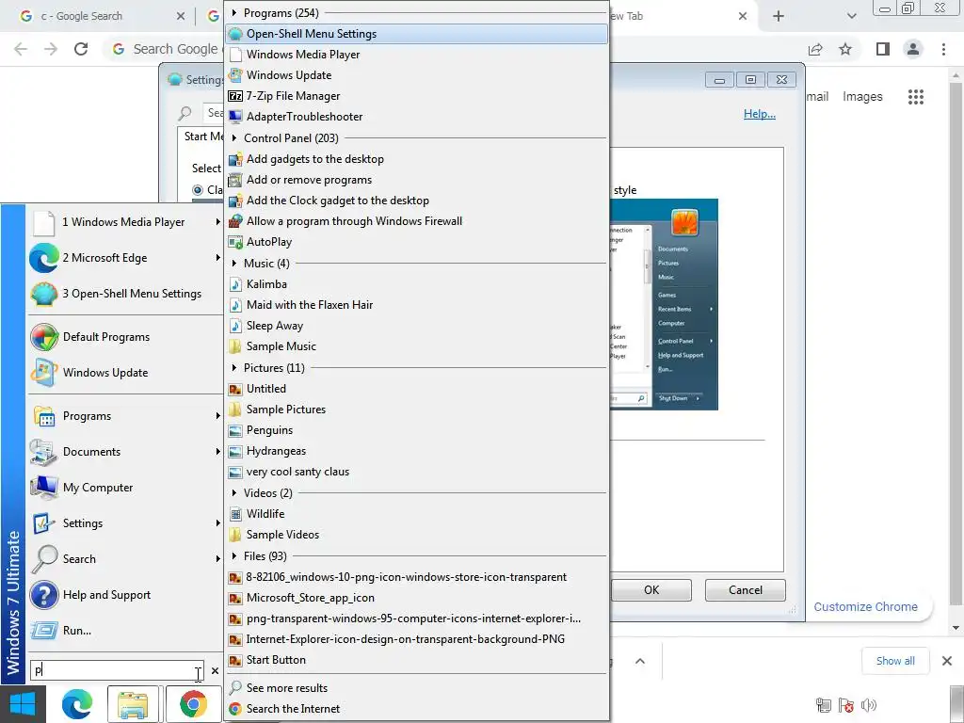The image size is (964, 723).
Task: Collapse the Music (4) group
Action: [x=234, y=264]
